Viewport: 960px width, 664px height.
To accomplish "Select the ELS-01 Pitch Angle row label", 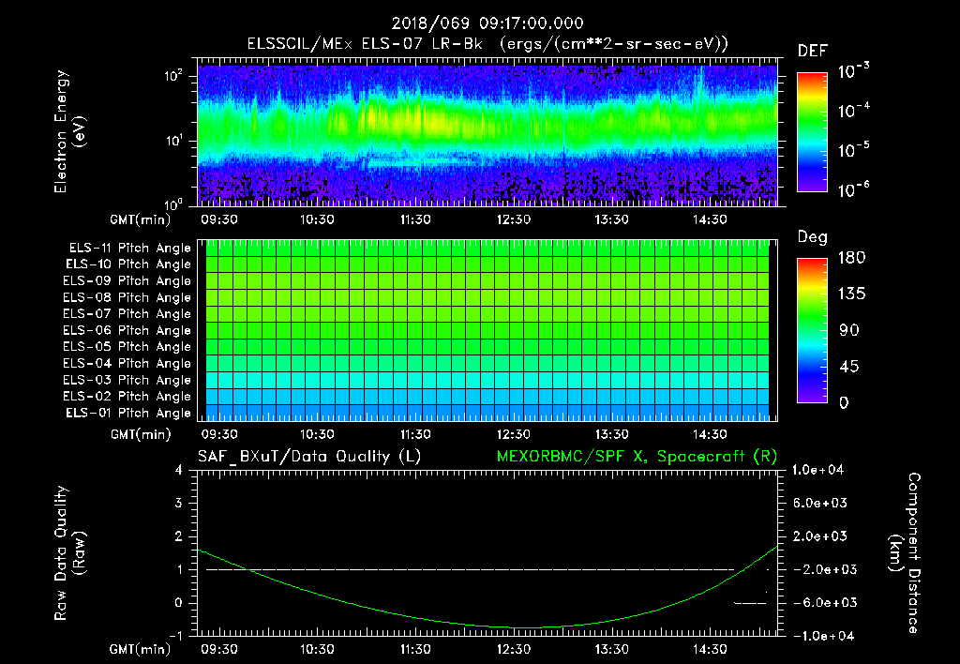I will (128, 413).
